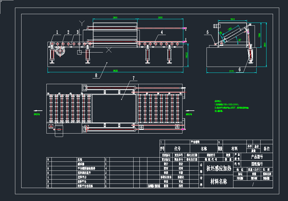Select the UCS origin square box

coord(80,52)
